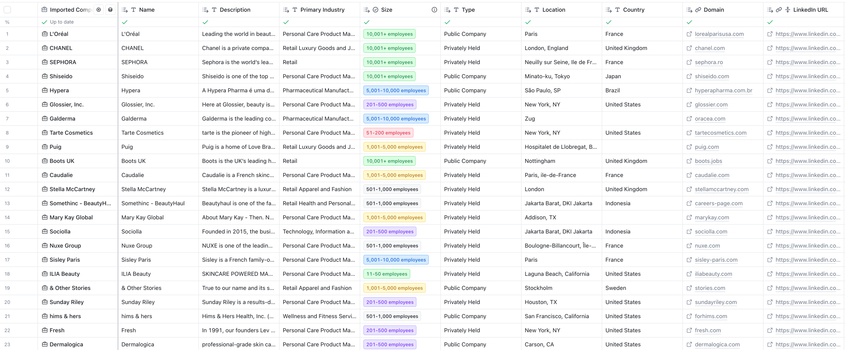The image size is (845, 350).
Task: Click 'Neuilly sur Seine, Ile de Fr...' location cell
Action: pyautogui.click(x=561, y=62)
